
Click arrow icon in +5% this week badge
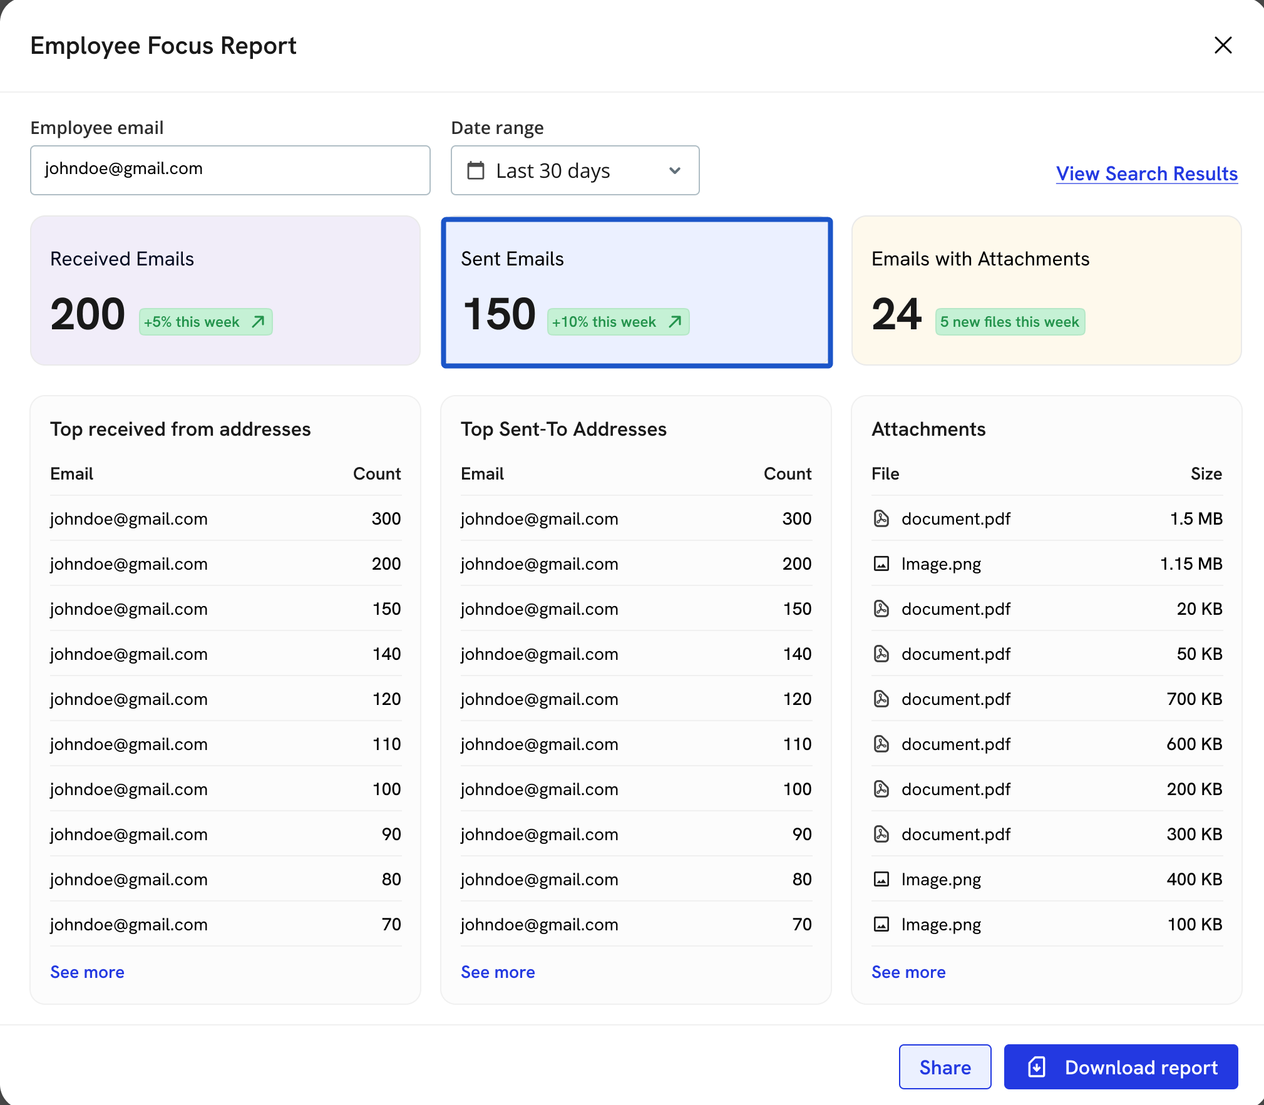pos(258,322)
